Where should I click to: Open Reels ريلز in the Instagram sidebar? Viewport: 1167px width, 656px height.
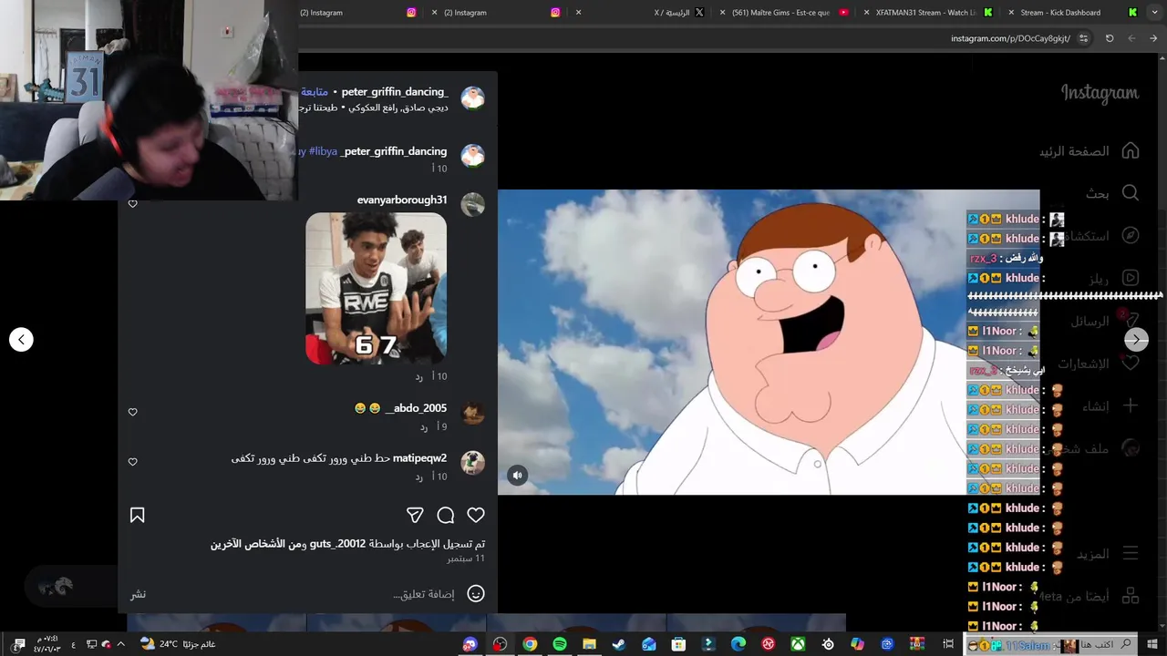click(x=1114, y=279)
